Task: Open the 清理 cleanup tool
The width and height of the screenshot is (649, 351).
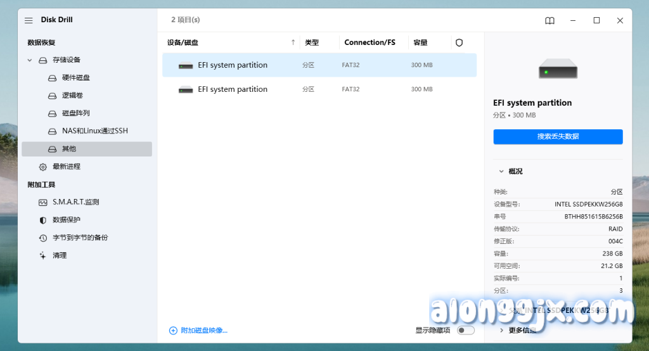Action: click(60, 255)
